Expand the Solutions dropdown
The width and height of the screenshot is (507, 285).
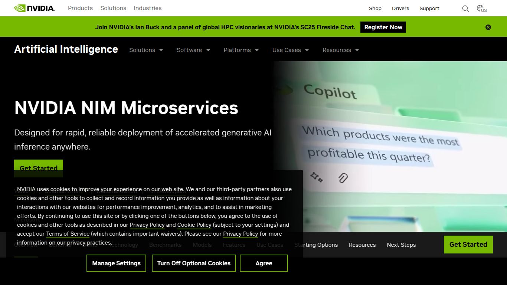pos(145,50)
